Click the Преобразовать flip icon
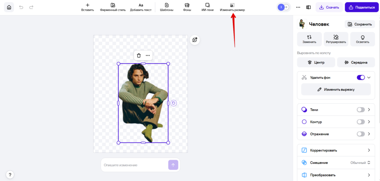Image resolution: width=380 pixels, height=181 pixels. [x=304, y=175]
